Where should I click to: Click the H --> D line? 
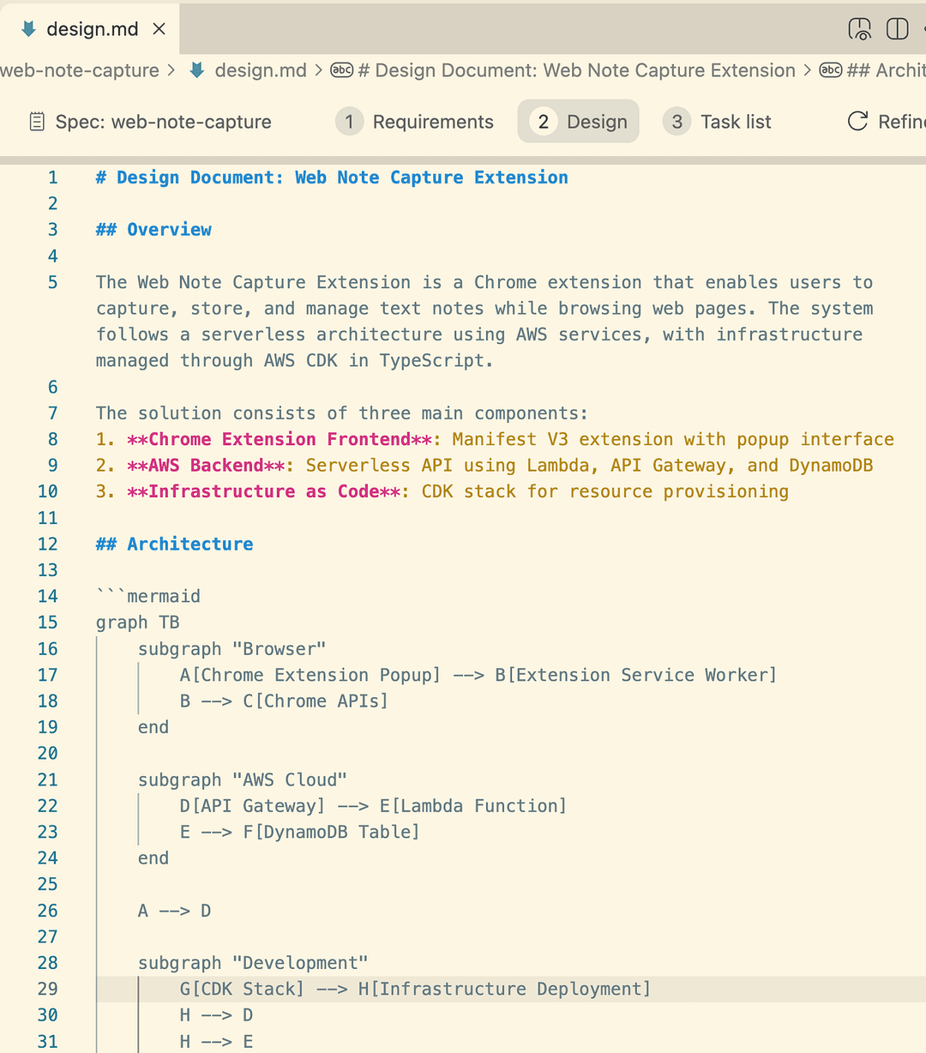[x=216, y=1015]
